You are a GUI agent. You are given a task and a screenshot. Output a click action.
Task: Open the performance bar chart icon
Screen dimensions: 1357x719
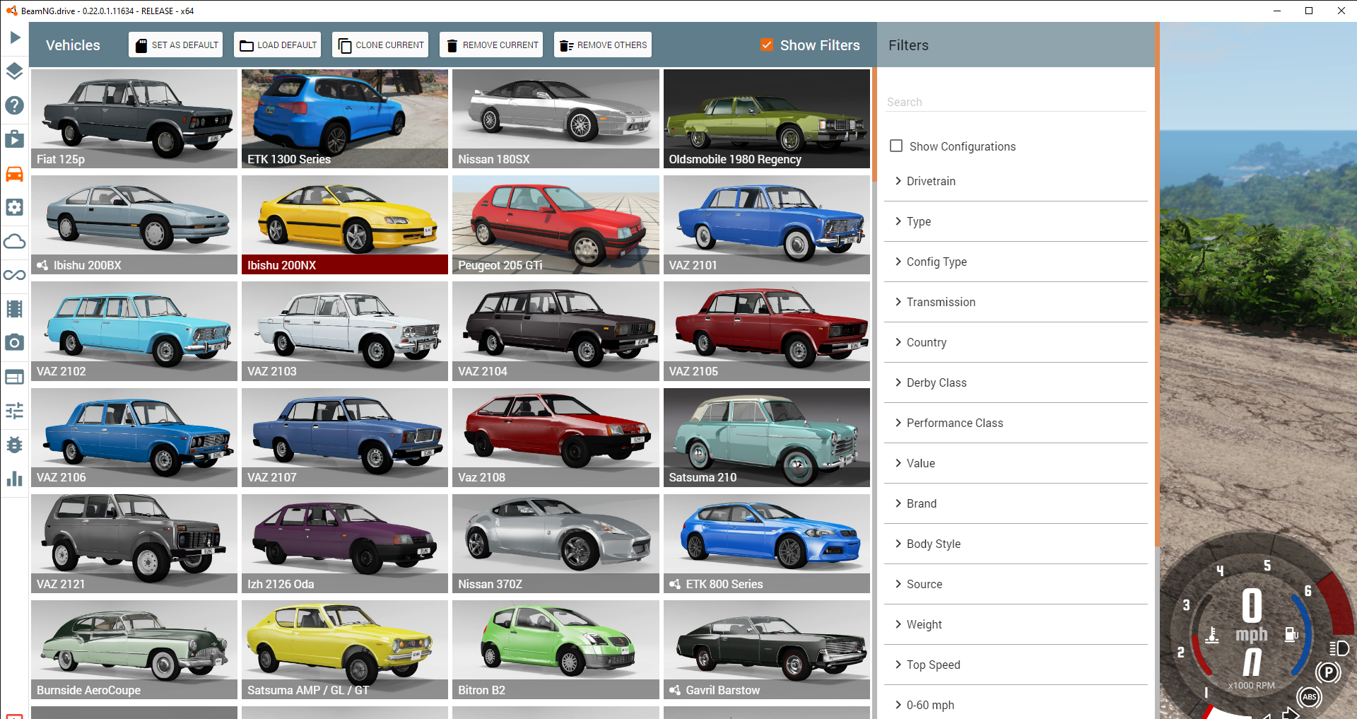point(15,479)
